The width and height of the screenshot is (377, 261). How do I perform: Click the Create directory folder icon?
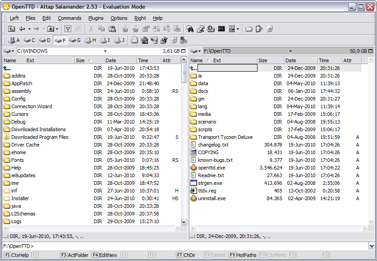(x=248, y=29)
